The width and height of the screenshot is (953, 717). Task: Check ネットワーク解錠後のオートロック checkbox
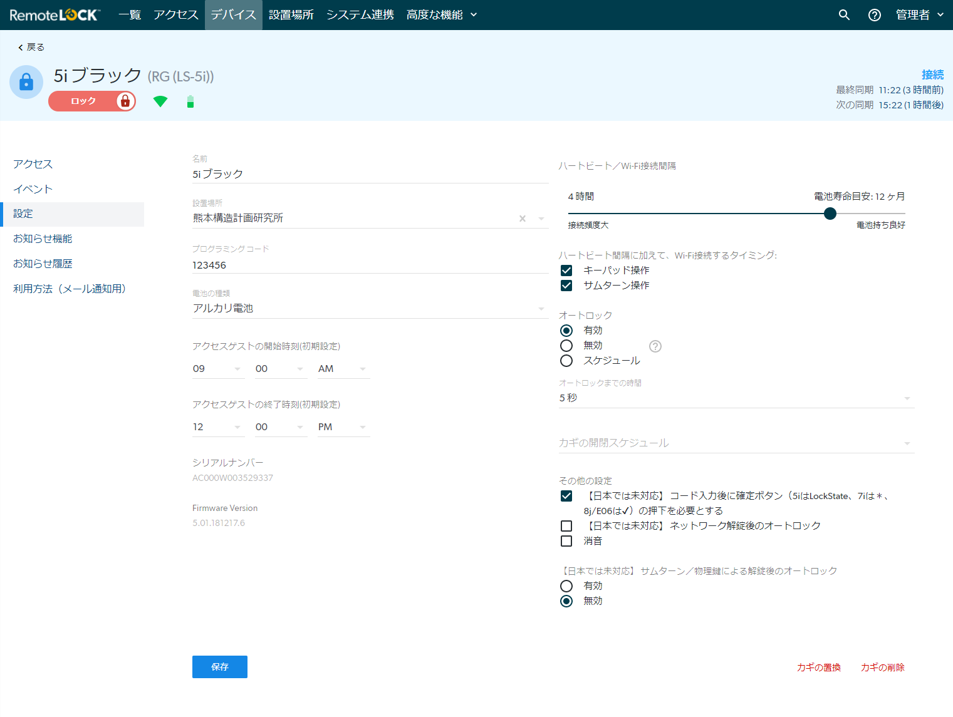(566, 526)
